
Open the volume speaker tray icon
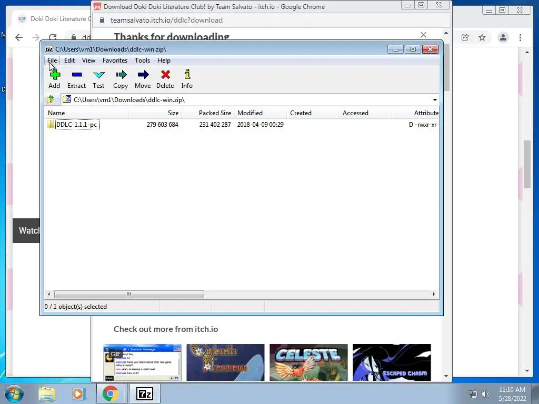click(486, 394)
